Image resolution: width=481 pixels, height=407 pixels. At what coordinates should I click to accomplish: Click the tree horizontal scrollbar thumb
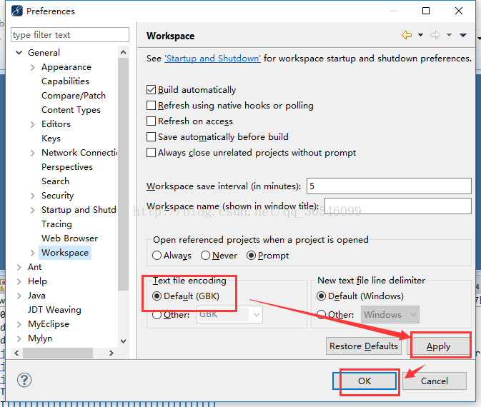tap(58, 353)
